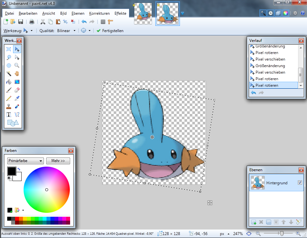Viewport: 307px width, 238px height.
Task: Click the Fertigstellen button
Action: 110,31
